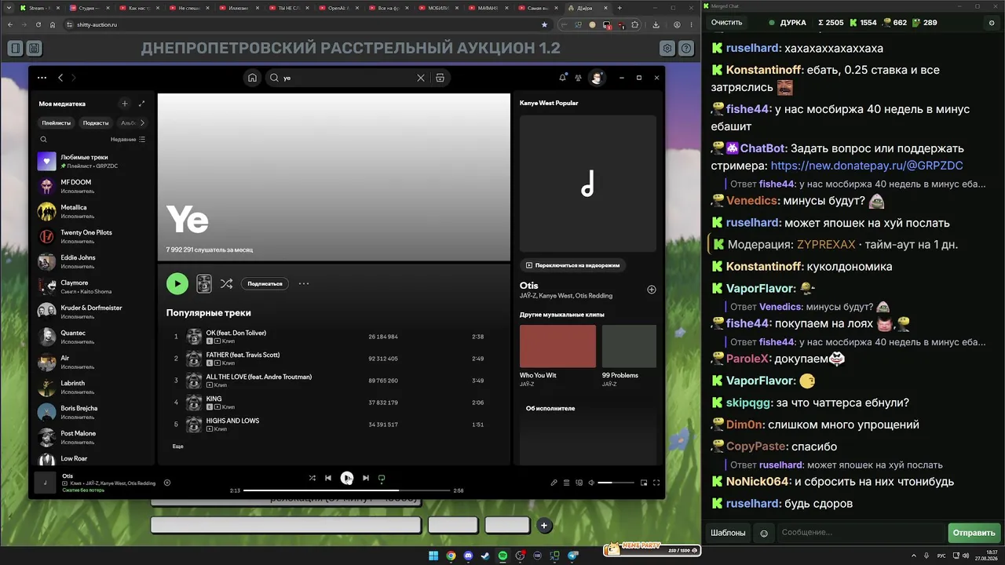Screen dimensions: 1005x565
Task: Skip to the previous track
Action: pyautogui.click(x=328, y=478)
